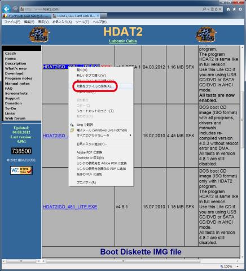Image resolution: width=246 pixels, height=271 pixels.
Task: Switch to the インテル SSD 520 tab
Action: 27,16
